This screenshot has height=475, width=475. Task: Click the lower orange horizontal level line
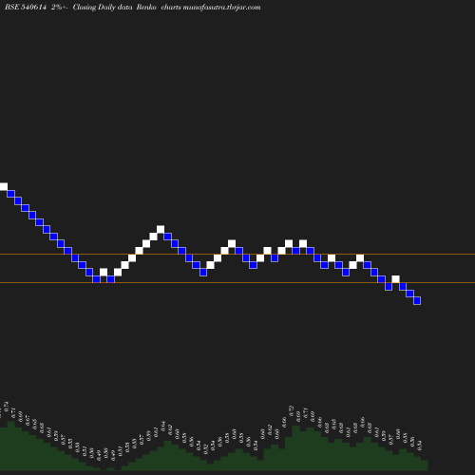click(x=237, y=282)
